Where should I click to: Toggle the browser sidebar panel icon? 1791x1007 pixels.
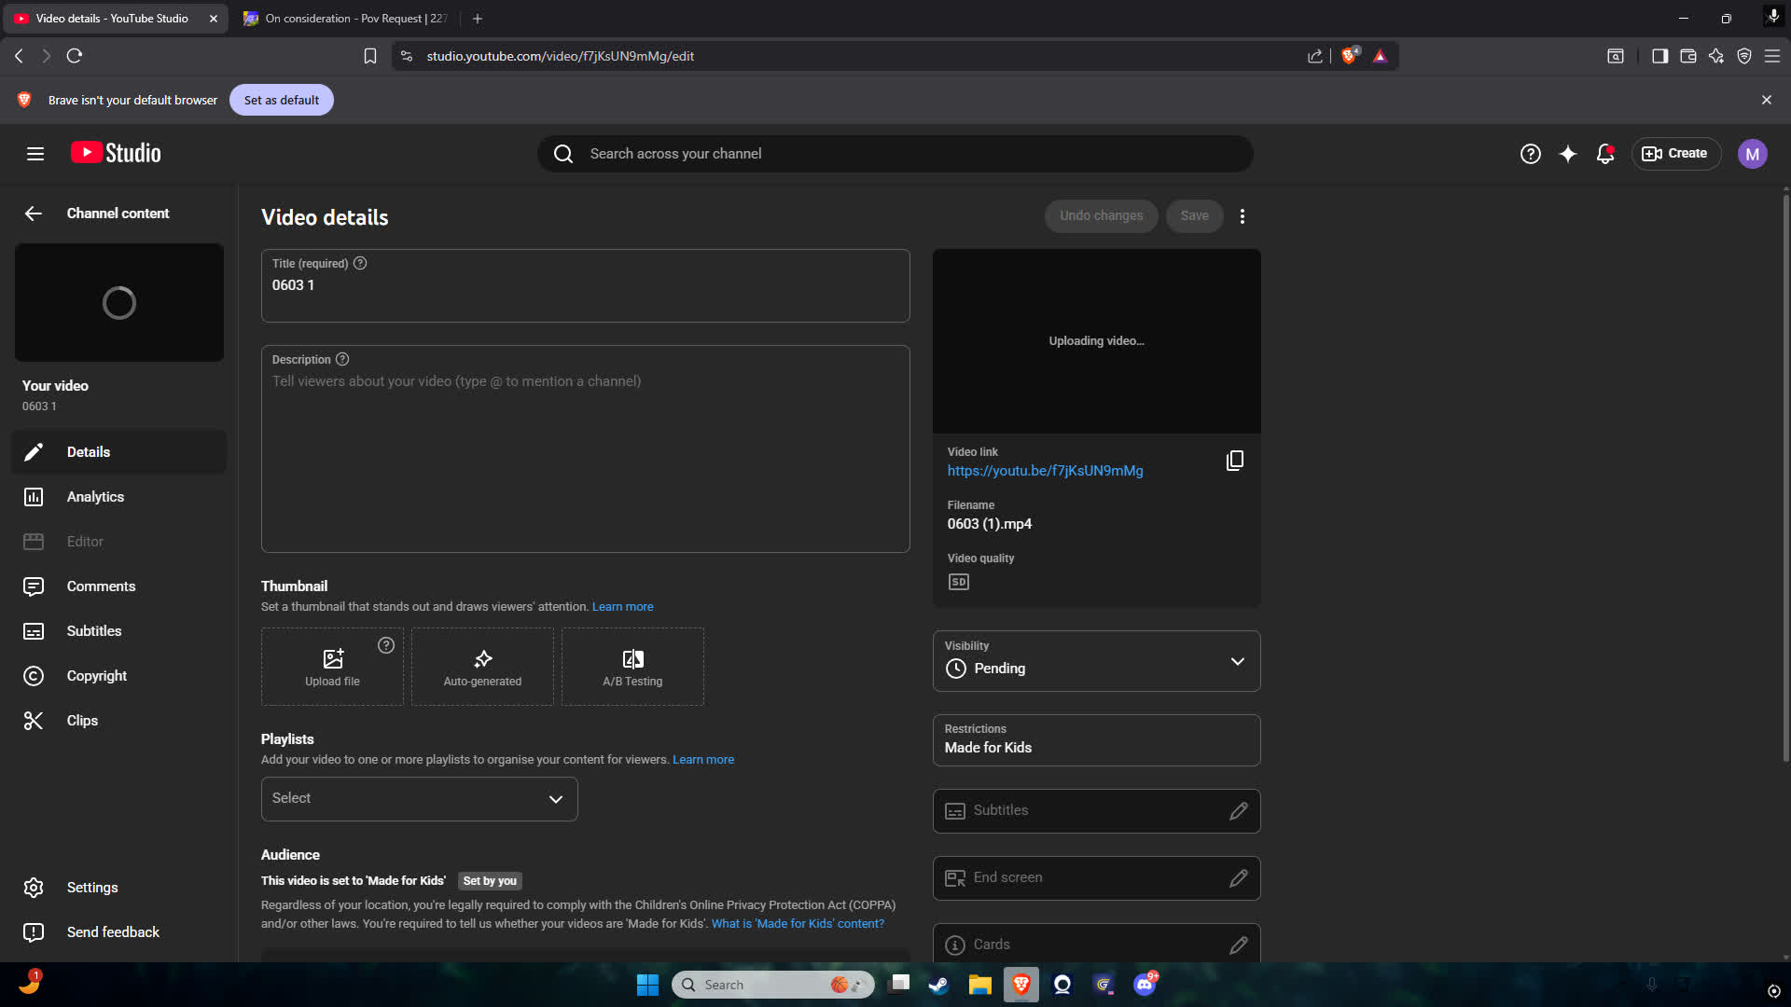pyautogui.click(x=1659, y=56)
